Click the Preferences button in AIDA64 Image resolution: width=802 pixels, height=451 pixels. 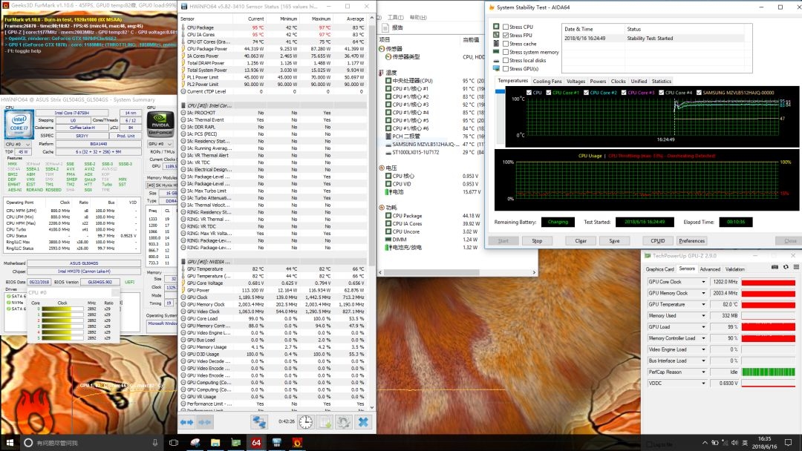point(691,240)
